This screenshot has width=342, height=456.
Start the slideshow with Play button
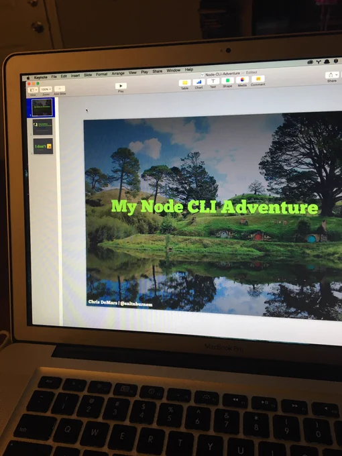coord(121,86)
